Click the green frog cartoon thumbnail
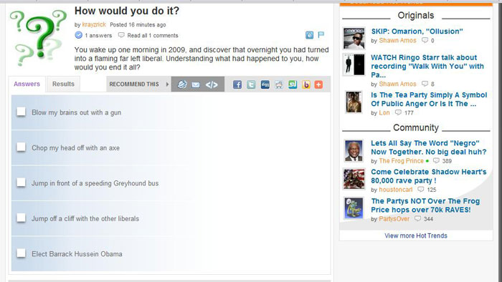Viewport: 502px width, 282px height. click(x=354, y=208)
